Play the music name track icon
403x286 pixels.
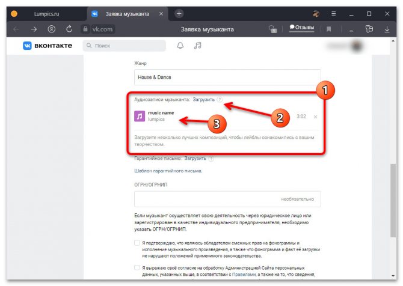pyautogui.click(x=140, y=116)
